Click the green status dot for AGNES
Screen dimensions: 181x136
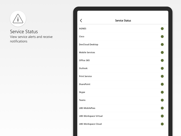[x=162, y=29]
